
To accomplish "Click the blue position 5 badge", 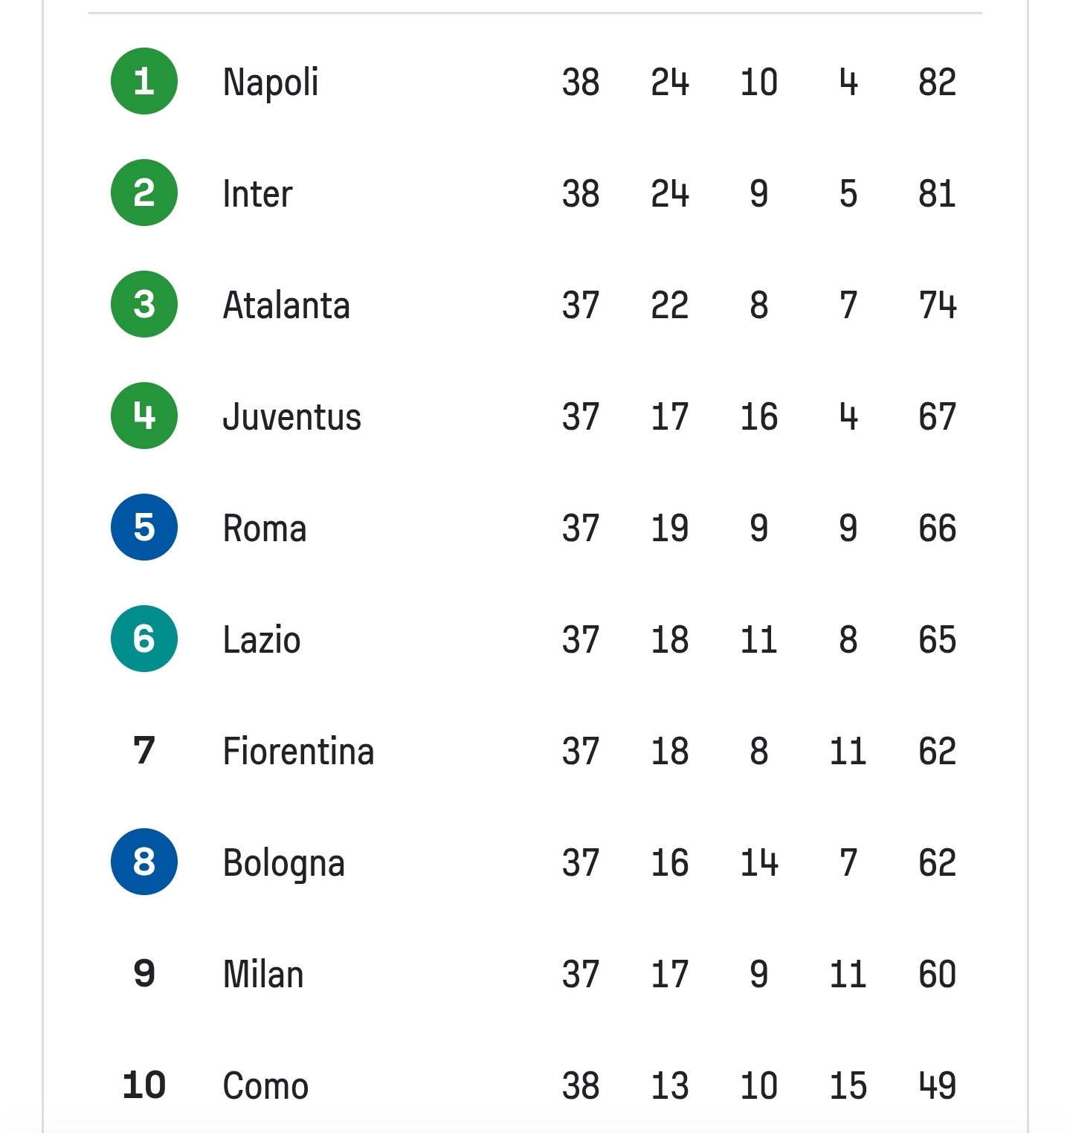I will coord(144,527).
